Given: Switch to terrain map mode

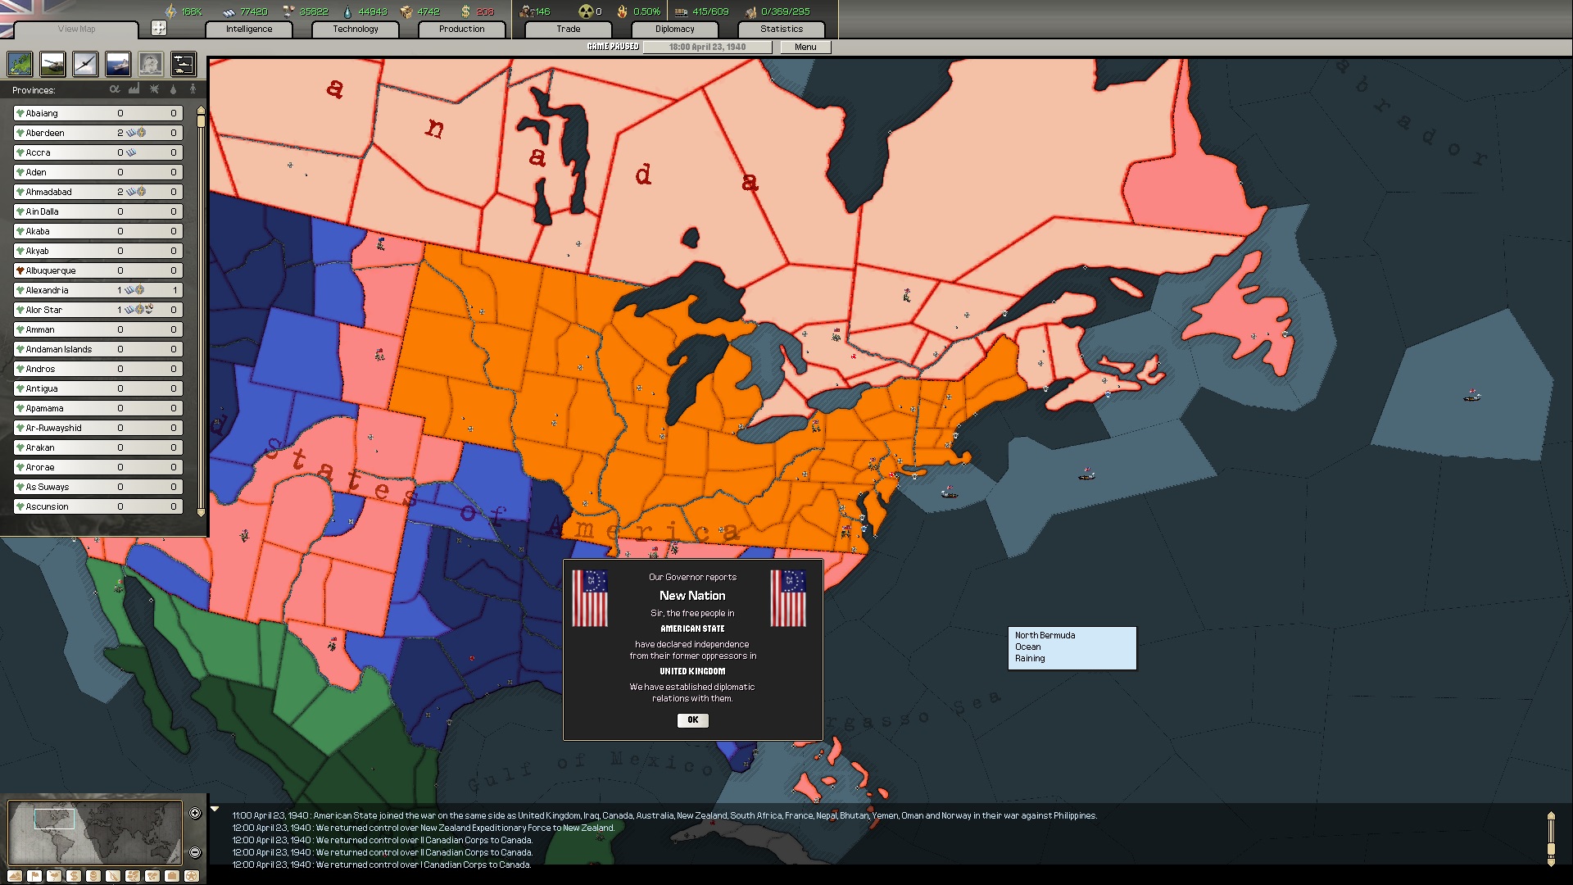Looking at the screenshot, I should tap(15, 876).
